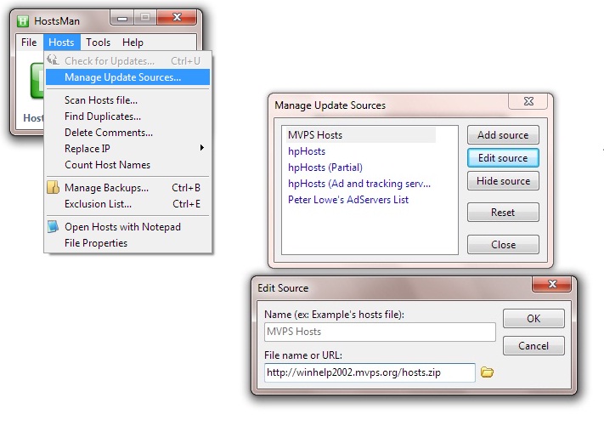Close Manage Update Sources dialog with X
The width and height of the screenshot is (604, 426).
coord(528,101)
